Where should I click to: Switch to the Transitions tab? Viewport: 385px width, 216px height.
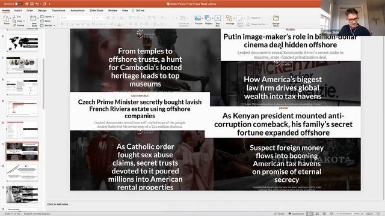[x=58, y=11]
